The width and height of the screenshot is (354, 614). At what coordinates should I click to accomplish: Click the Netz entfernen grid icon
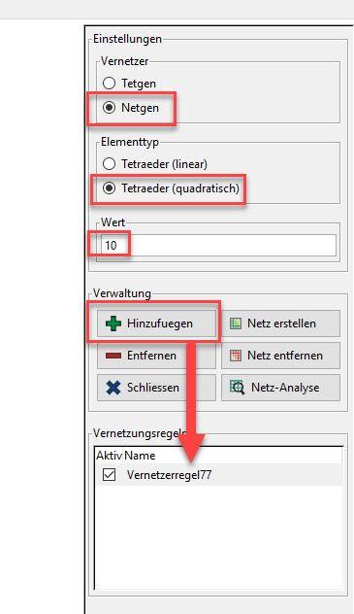[x=236, y=356]
